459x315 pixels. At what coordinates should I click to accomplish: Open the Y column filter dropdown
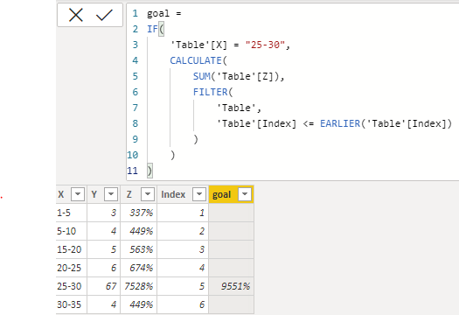tap(111, 194)
